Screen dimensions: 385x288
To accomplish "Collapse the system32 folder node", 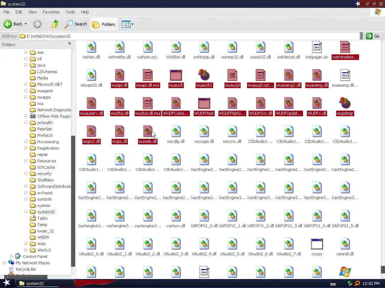I will tap(26, 212).
